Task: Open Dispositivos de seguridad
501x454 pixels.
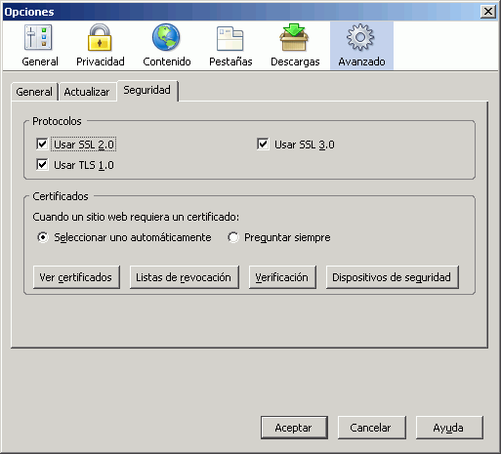Action: 393,277
